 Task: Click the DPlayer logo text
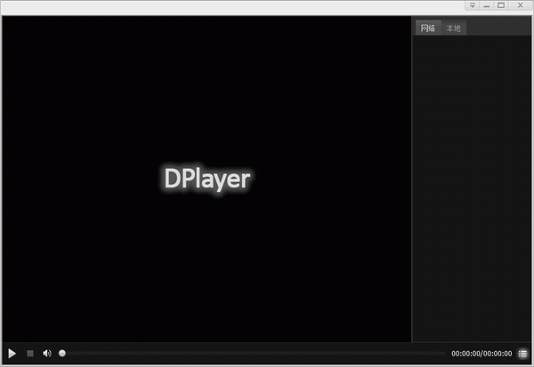[x=207, y=179]
